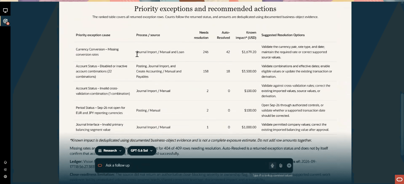Click the 42 auto-resolved value

click(228, 52)
